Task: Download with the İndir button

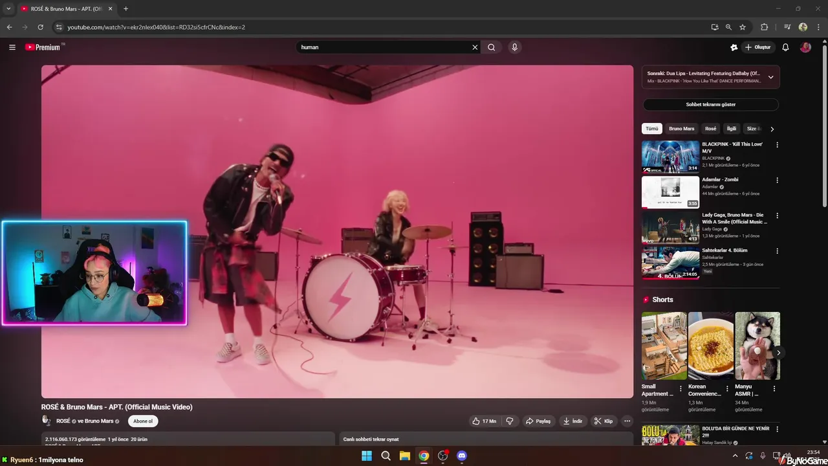Action: tap(572, 421)
